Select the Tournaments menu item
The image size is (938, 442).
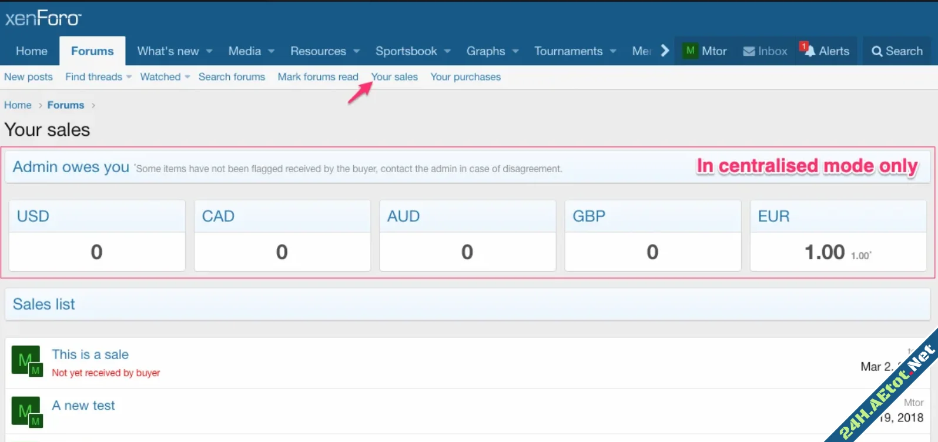568,51
